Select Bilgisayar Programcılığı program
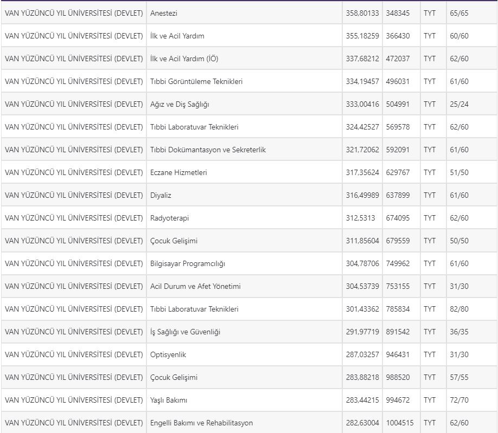 tap(188, 263)
